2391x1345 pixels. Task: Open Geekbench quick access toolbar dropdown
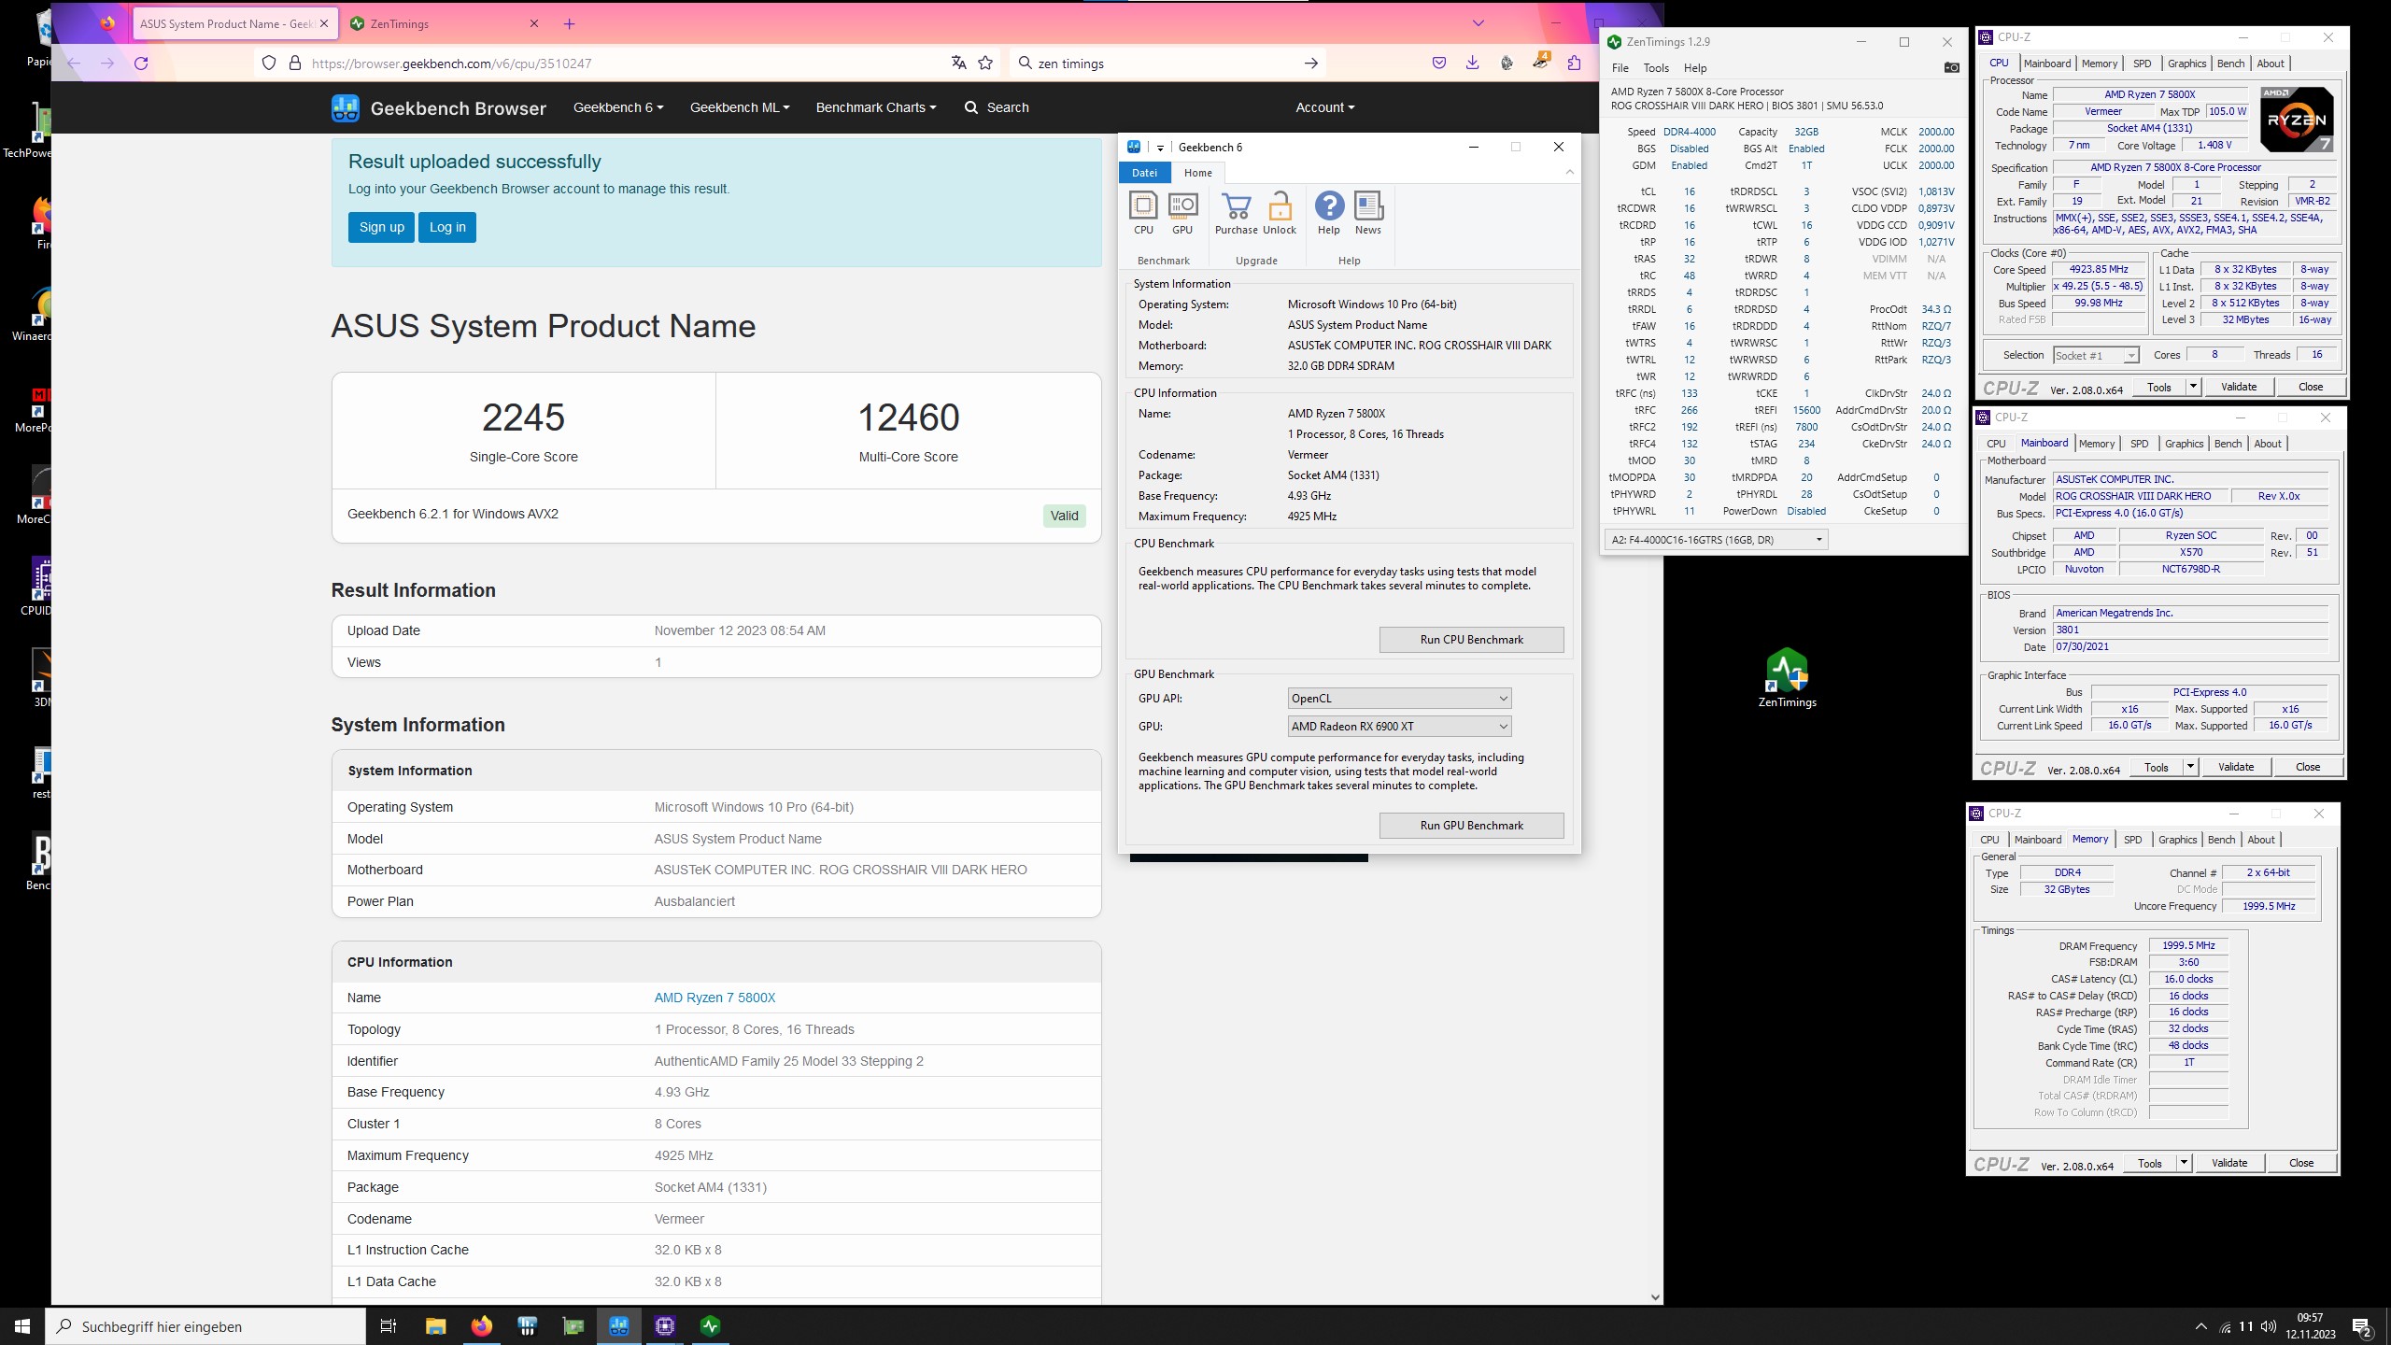1160,148
